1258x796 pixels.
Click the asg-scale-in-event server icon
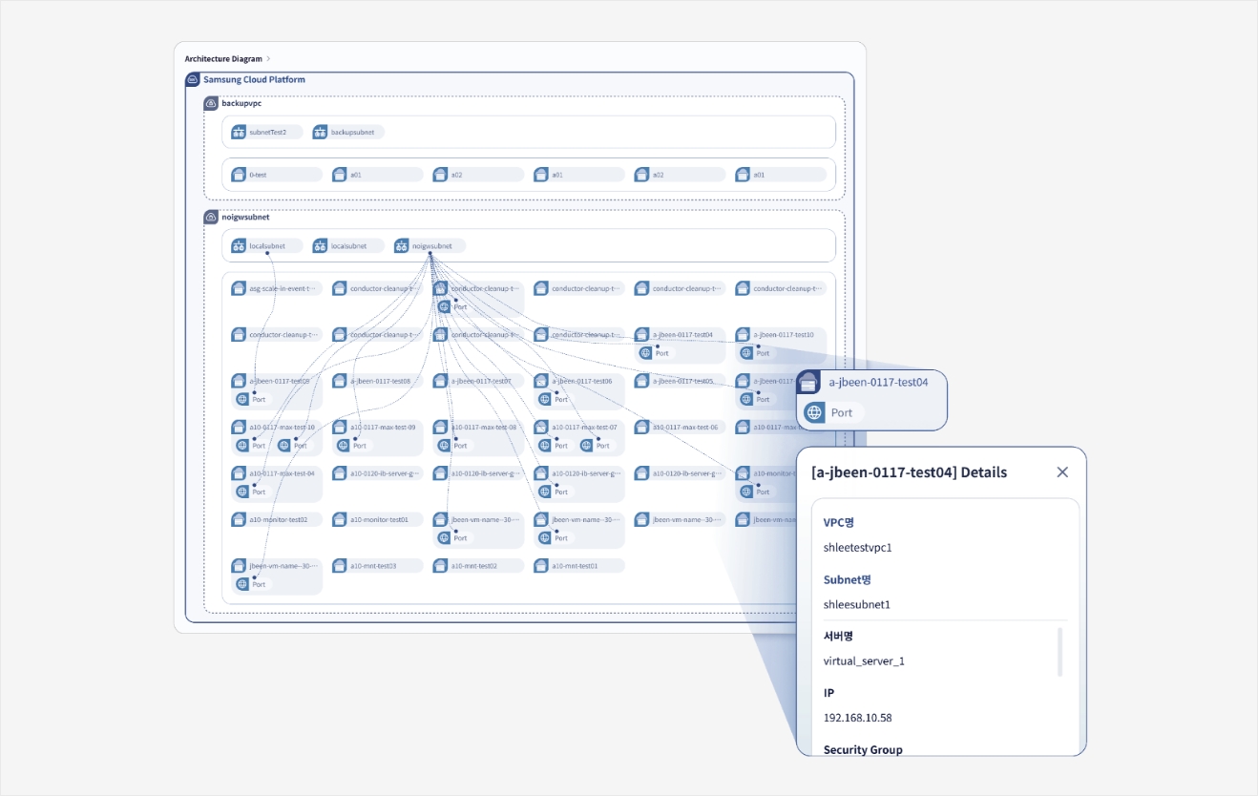(x=239, y=288)
